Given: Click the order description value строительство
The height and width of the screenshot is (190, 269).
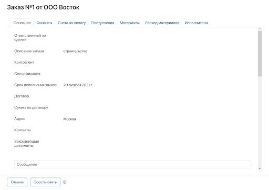Looking at the screenshot, I should coord(75,51).
